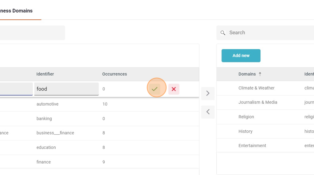This screenshot has height=175, width=314.
Task: Focus the Search input field
Action: [x=268, y=33]
